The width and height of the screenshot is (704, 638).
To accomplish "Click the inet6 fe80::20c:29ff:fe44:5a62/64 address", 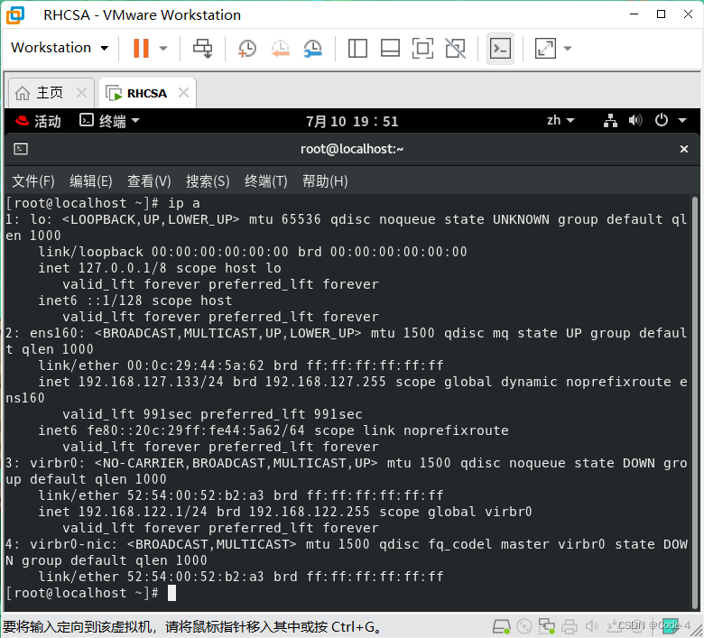I will pyautogui.click(x=171, y=430).
